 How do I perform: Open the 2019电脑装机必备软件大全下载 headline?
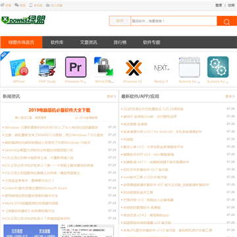tap(59, 110)
